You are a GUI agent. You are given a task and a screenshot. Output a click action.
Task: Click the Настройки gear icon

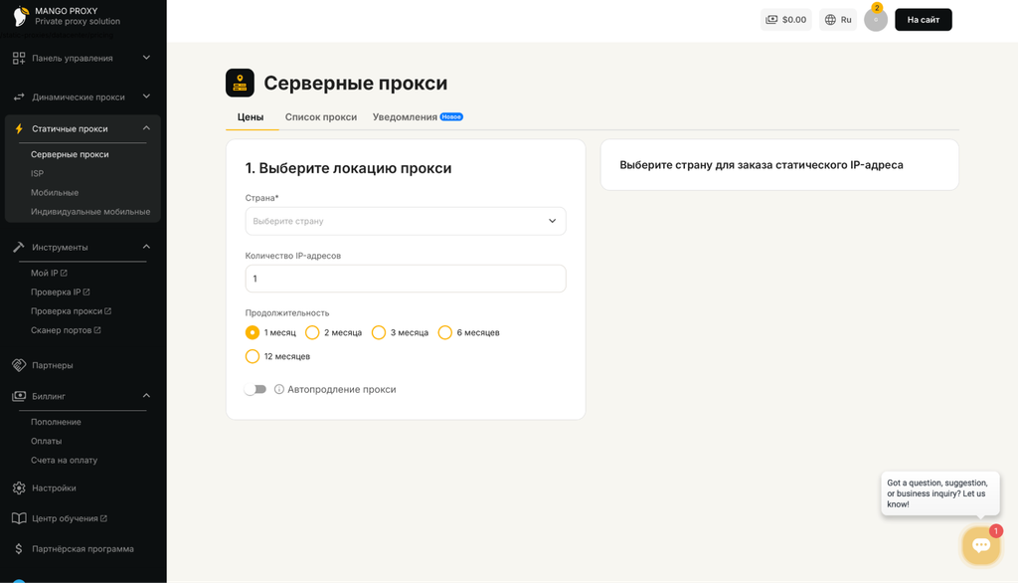point(19,488)
